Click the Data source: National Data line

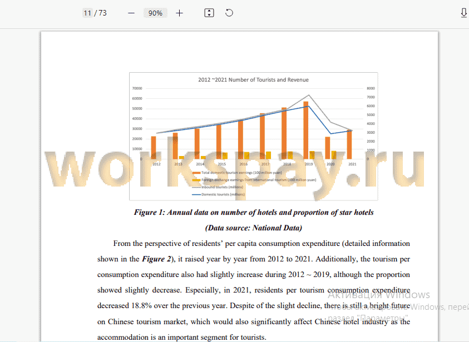[254, 228]
